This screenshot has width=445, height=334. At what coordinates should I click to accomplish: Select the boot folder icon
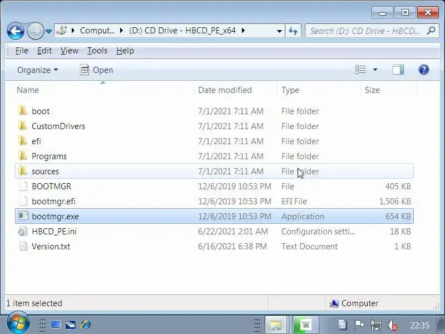point(22,110)
